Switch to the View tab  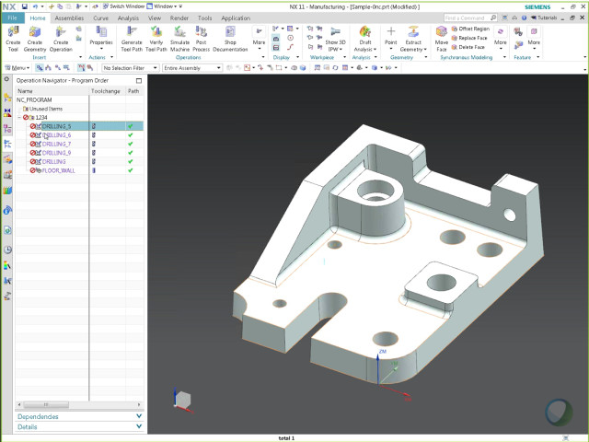point(155,18)
